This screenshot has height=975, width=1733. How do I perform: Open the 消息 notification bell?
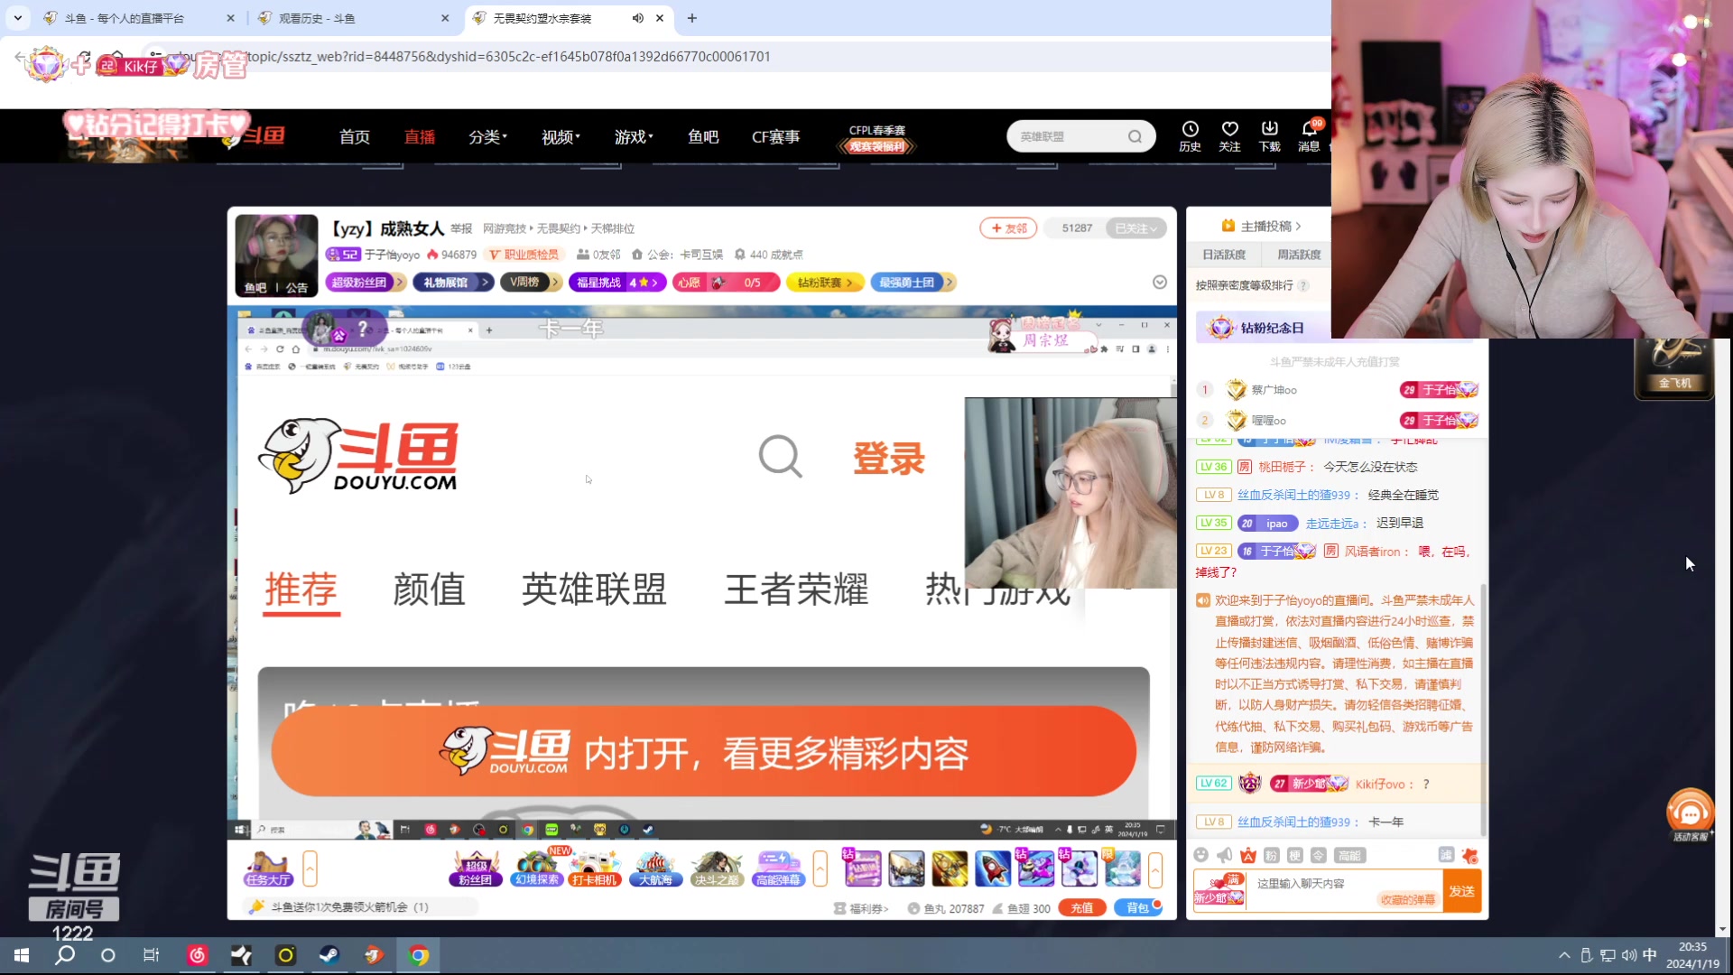coord(1309,136)
